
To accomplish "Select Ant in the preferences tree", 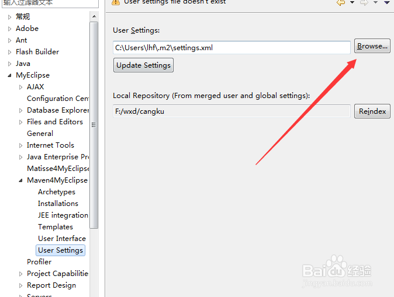I will (x=22, y=40).
